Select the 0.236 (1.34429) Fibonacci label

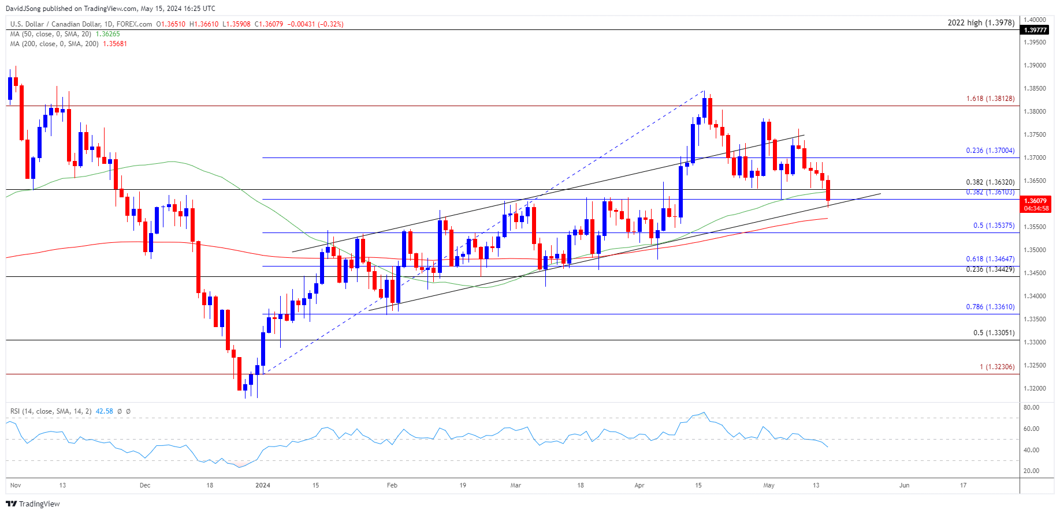(x=990, y=269)
